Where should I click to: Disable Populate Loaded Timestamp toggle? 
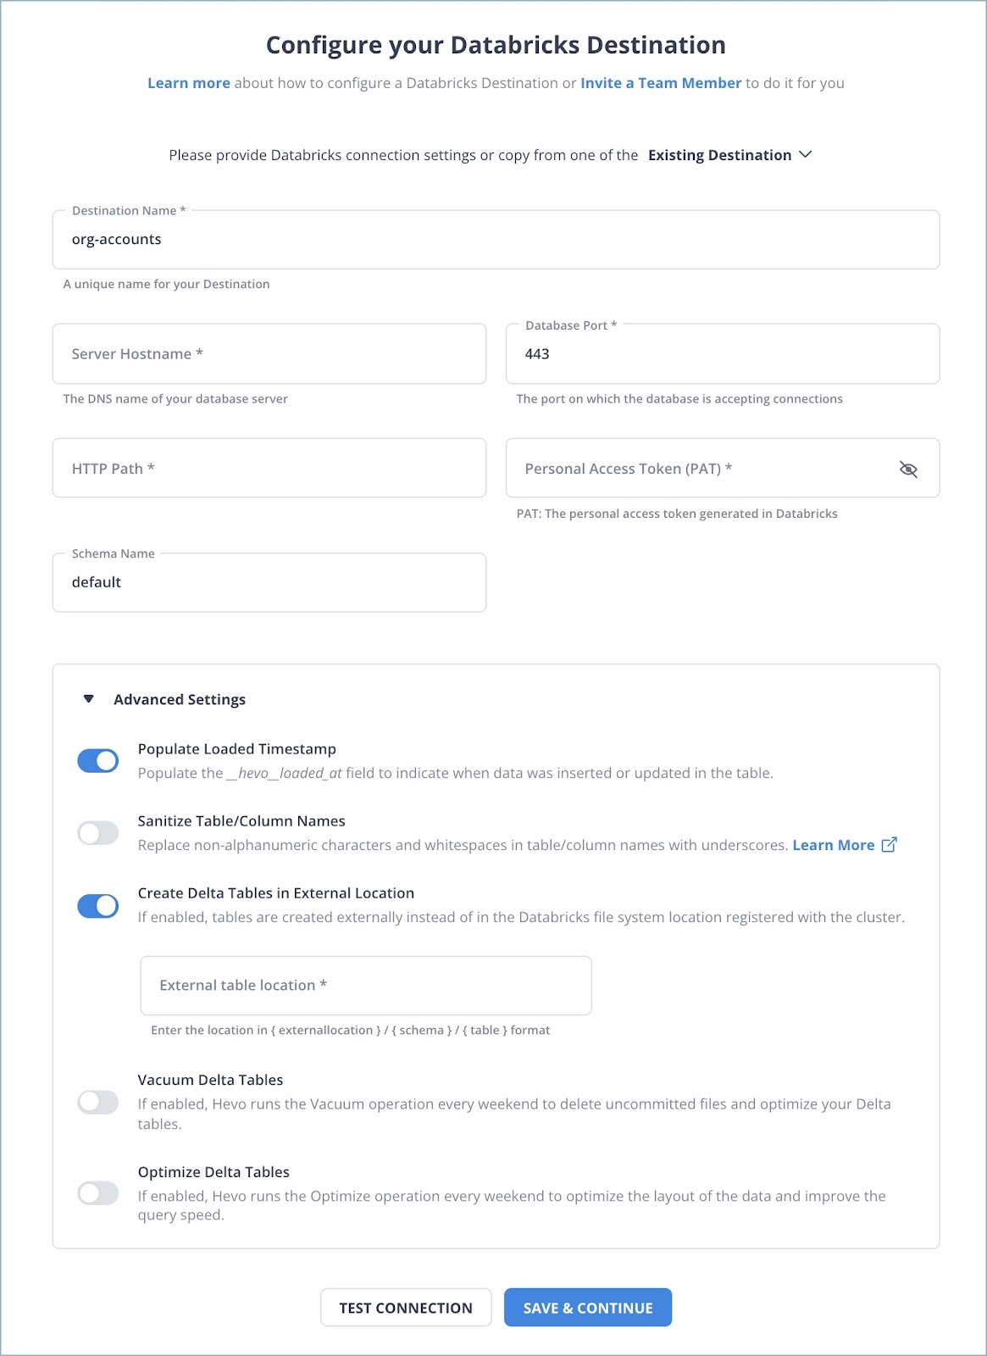98,761
